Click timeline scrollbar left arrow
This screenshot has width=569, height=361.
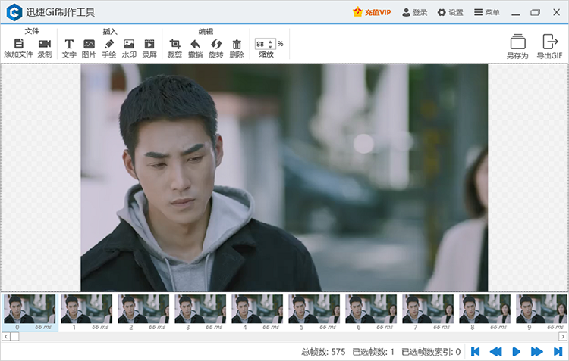pos(6,337)
